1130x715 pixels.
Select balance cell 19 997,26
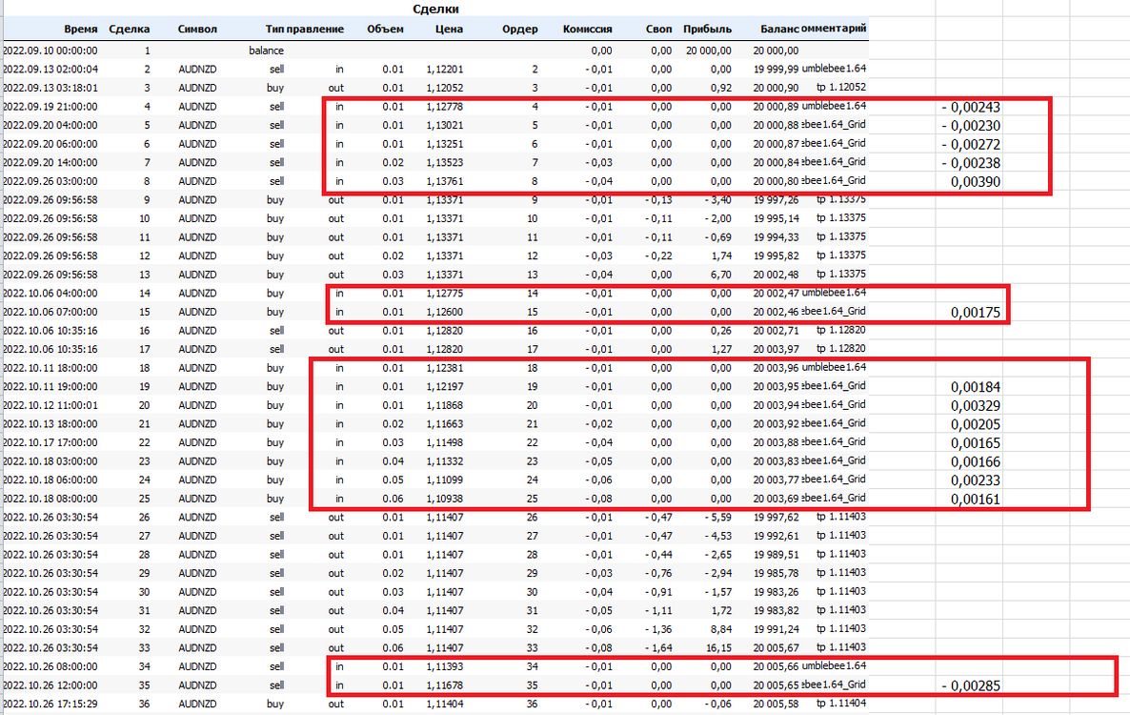(x=777, y=199)
